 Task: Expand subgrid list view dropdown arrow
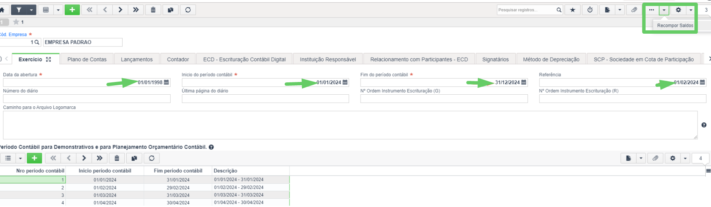point(20,158)
